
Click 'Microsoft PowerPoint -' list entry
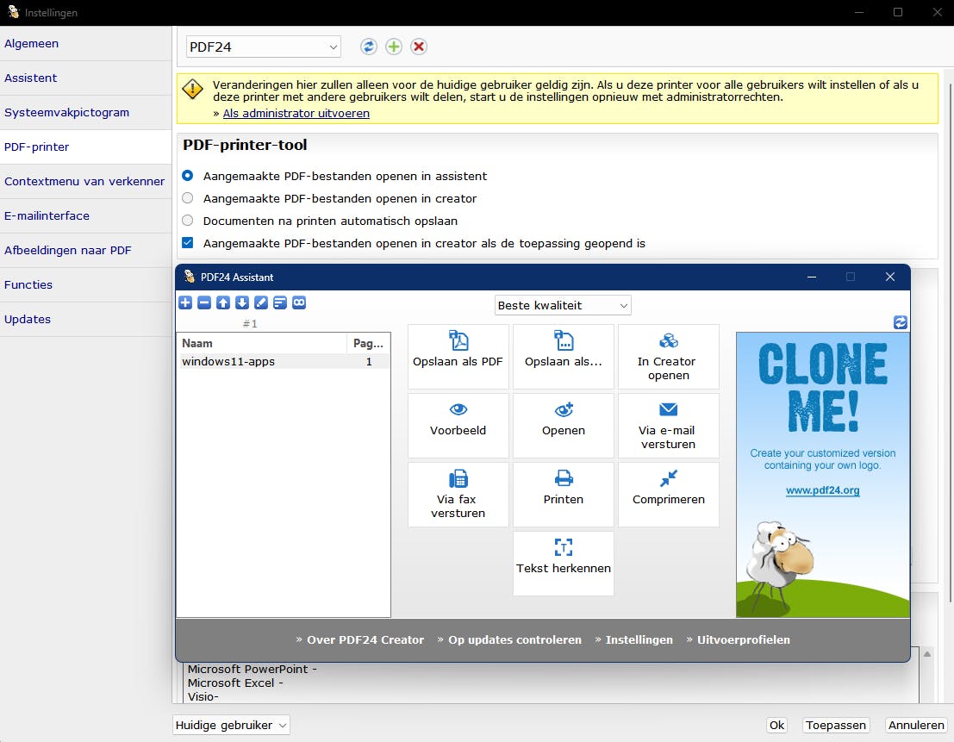tap(252, 669)
